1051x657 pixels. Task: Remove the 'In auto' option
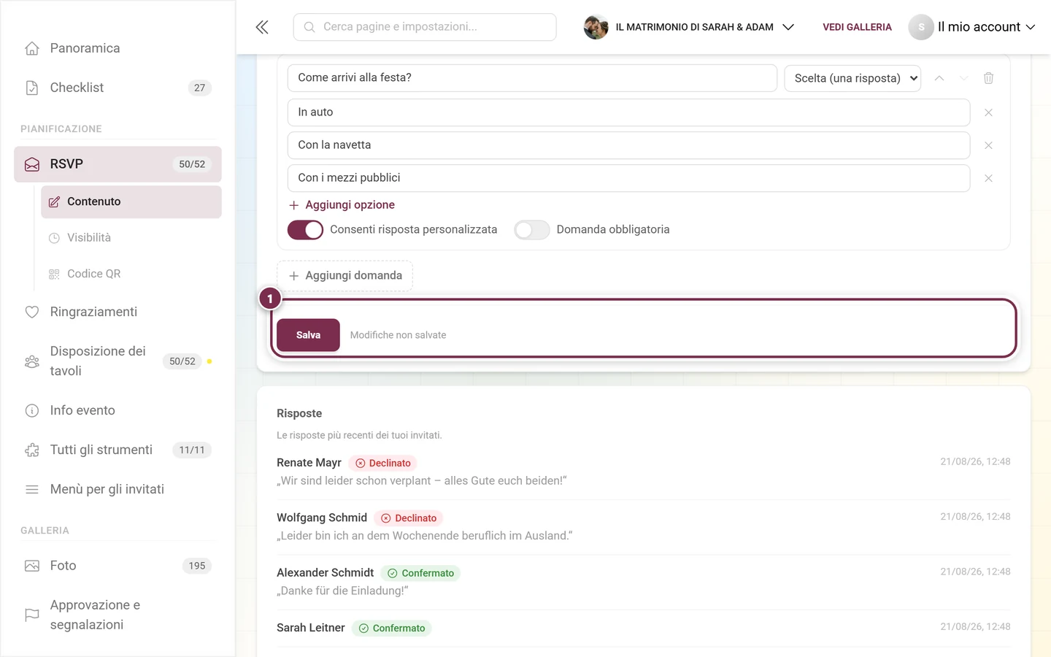[x=988, y=112]
